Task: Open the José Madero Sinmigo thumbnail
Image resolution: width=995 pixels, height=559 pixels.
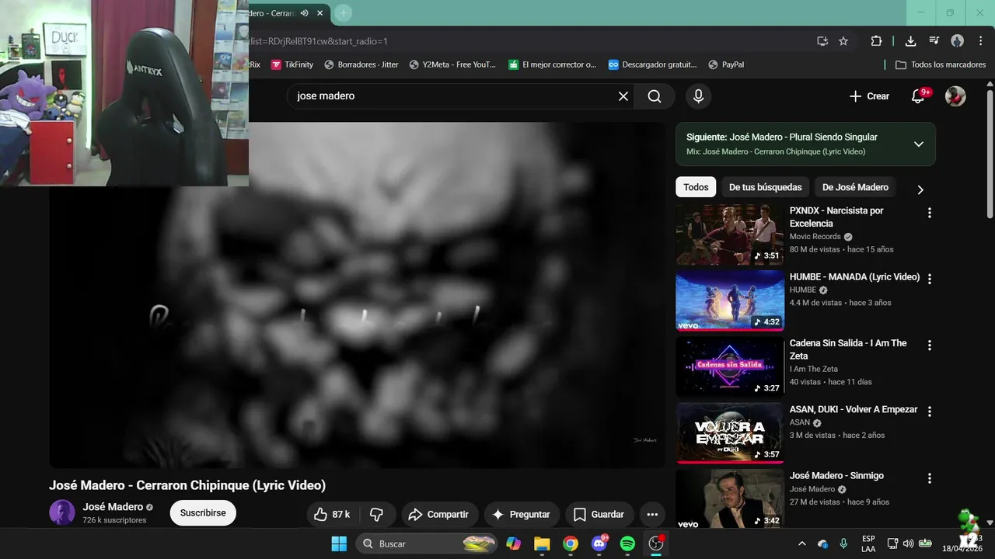Action: click(730, 498)
